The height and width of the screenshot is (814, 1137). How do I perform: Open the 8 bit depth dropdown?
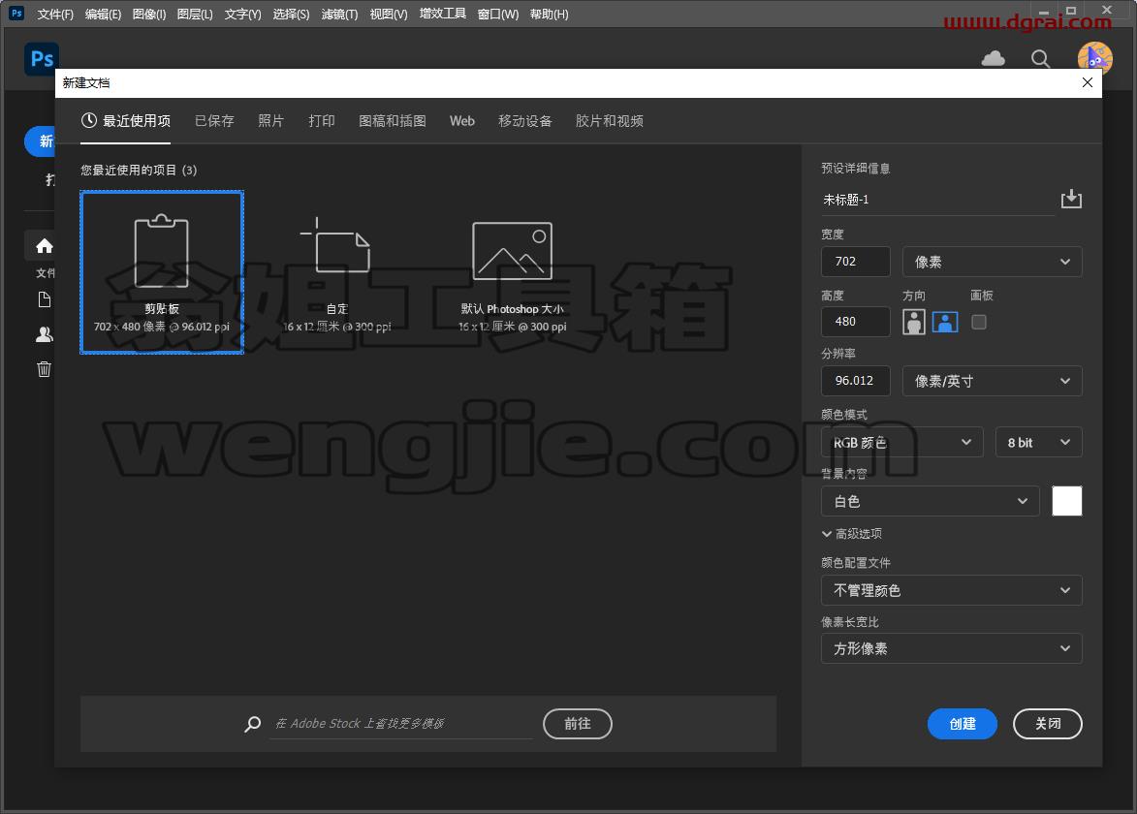tap(1039, 442)
